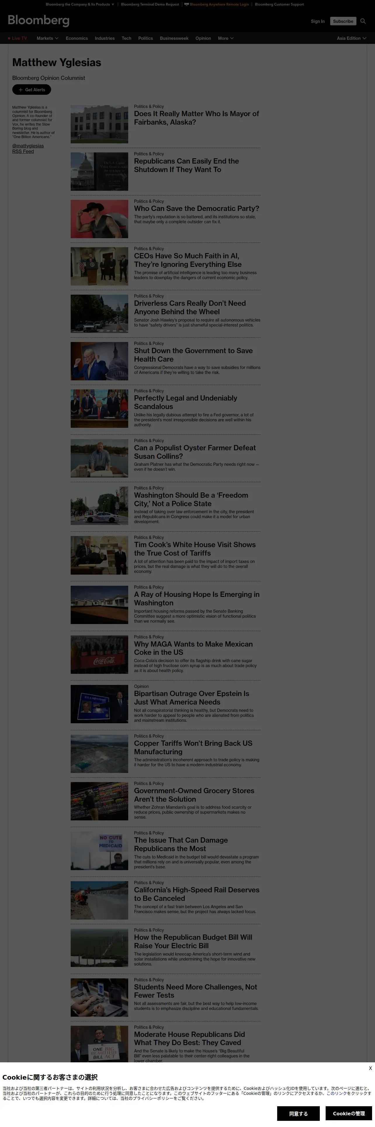The height and width of the screenshot is (1127, 375).
Task: Click the Live TV red dot link
Action: pyautogui.click(x=18, y=39)
